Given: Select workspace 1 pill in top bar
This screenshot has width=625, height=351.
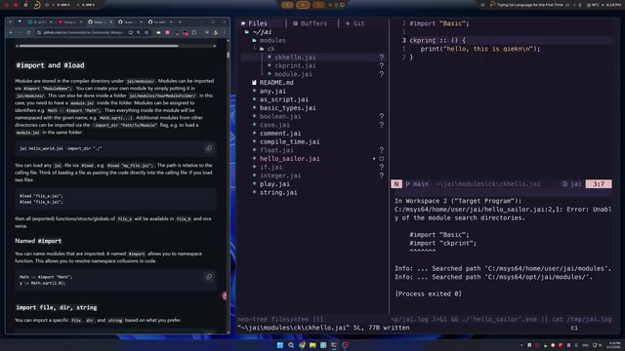Looking at the screenshot, I should coord(287,5).
